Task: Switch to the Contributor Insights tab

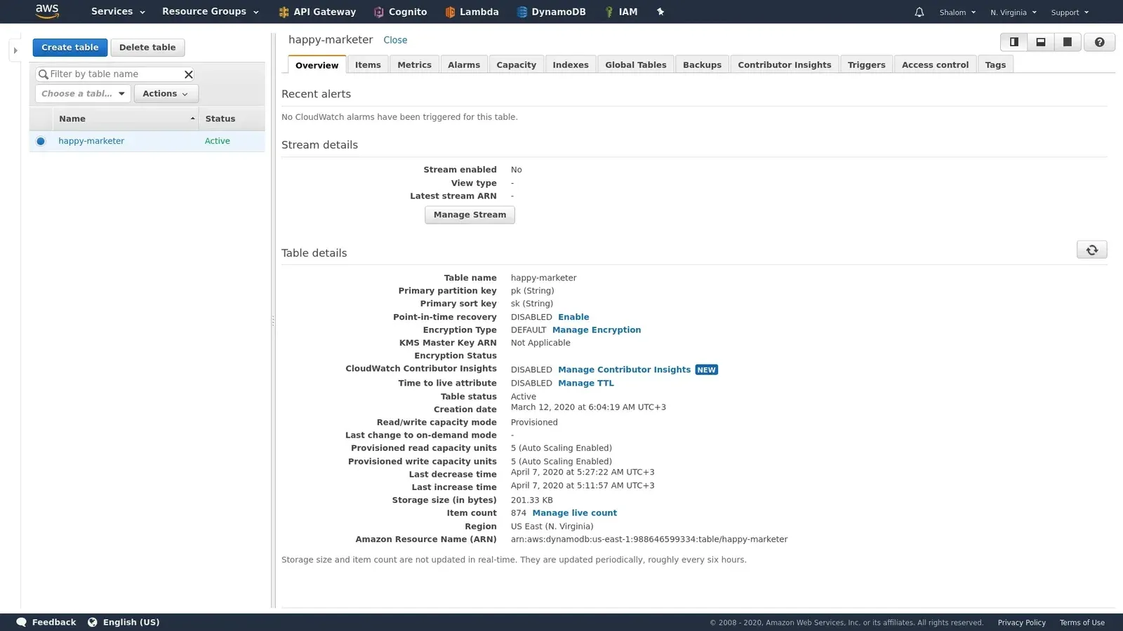Action: tap(785, 65)
